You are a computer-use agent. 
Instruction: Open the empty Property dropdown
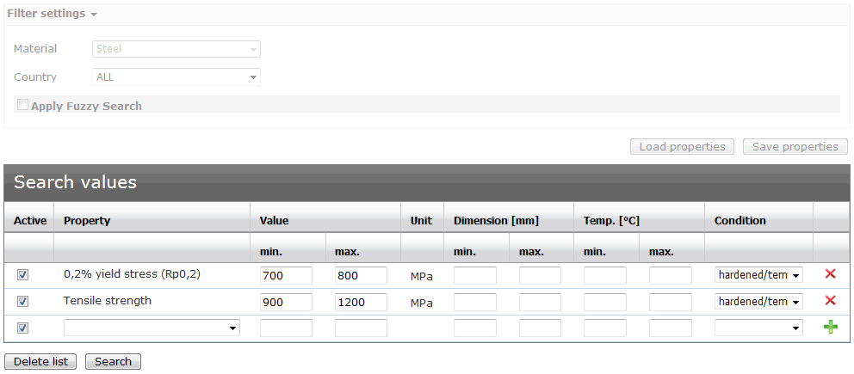point(152,328)
